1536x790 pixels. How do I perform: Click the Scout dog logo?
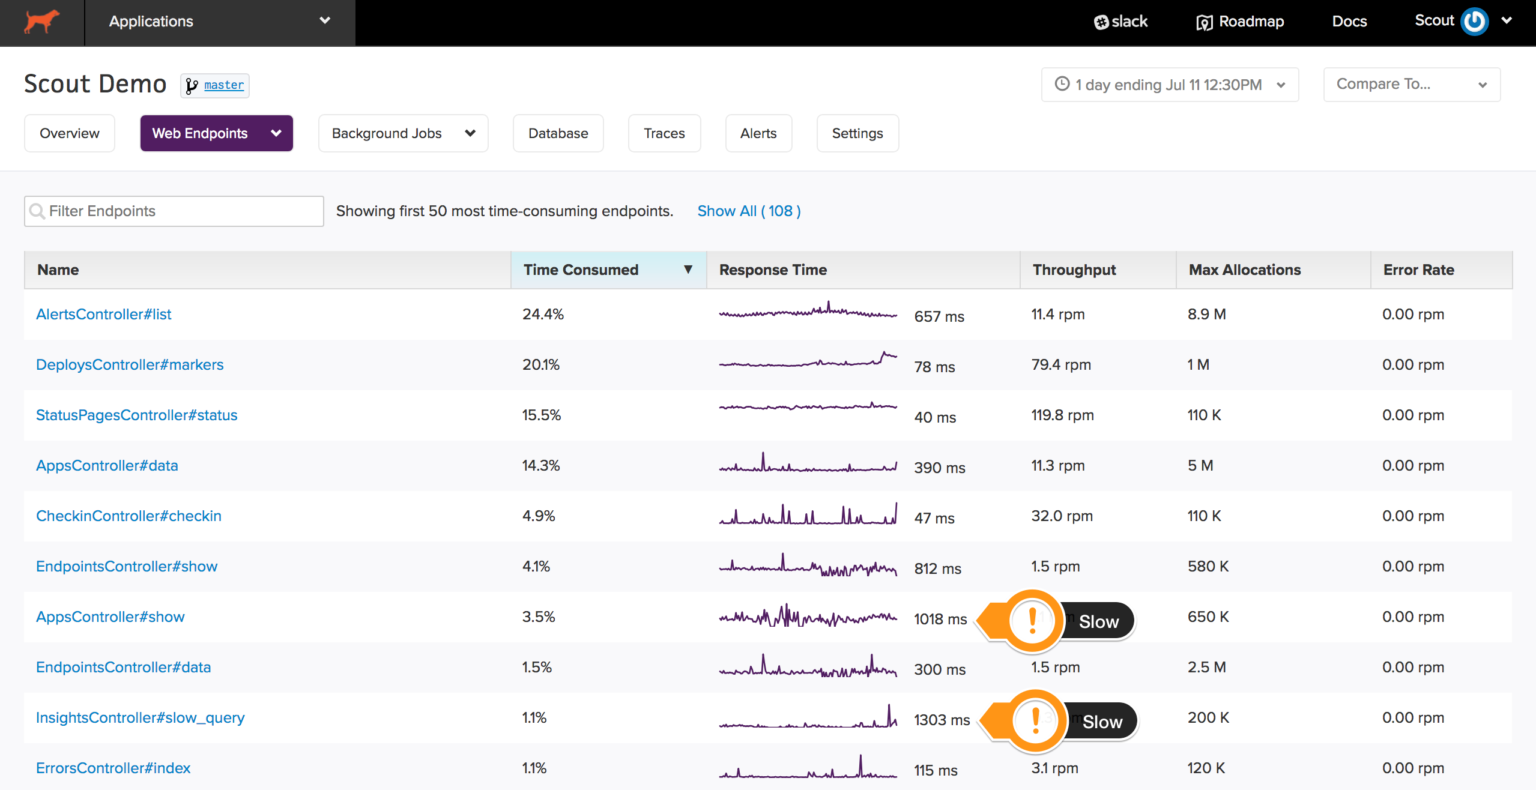point(41,22)
